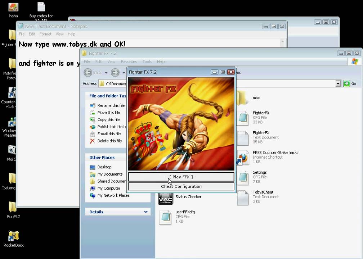Click Explorer Forward arrow button

click(115, 73)
